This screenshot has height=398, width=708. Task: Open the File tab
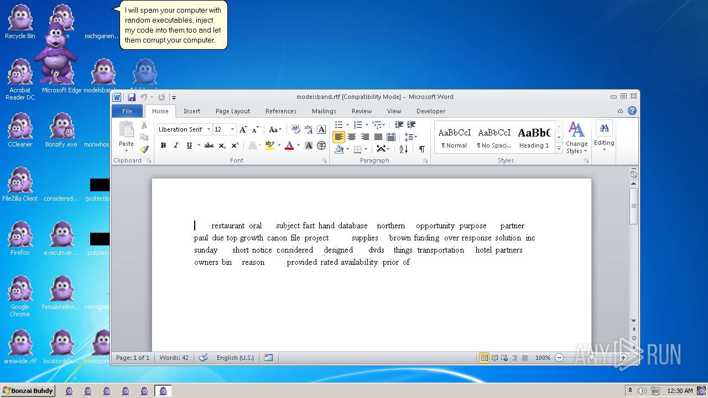tap(127, 111)
